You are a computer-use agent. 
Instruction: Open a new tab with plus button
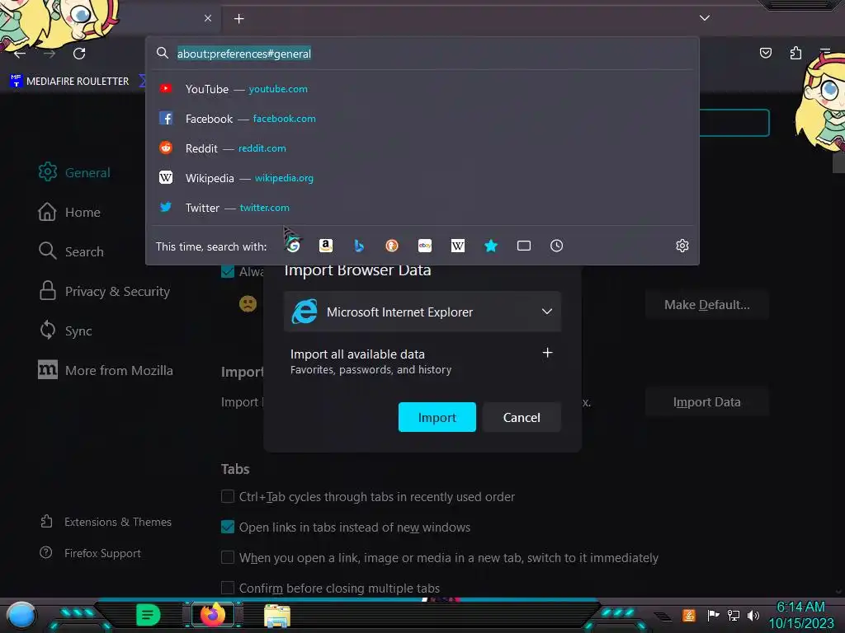point(238,19)
